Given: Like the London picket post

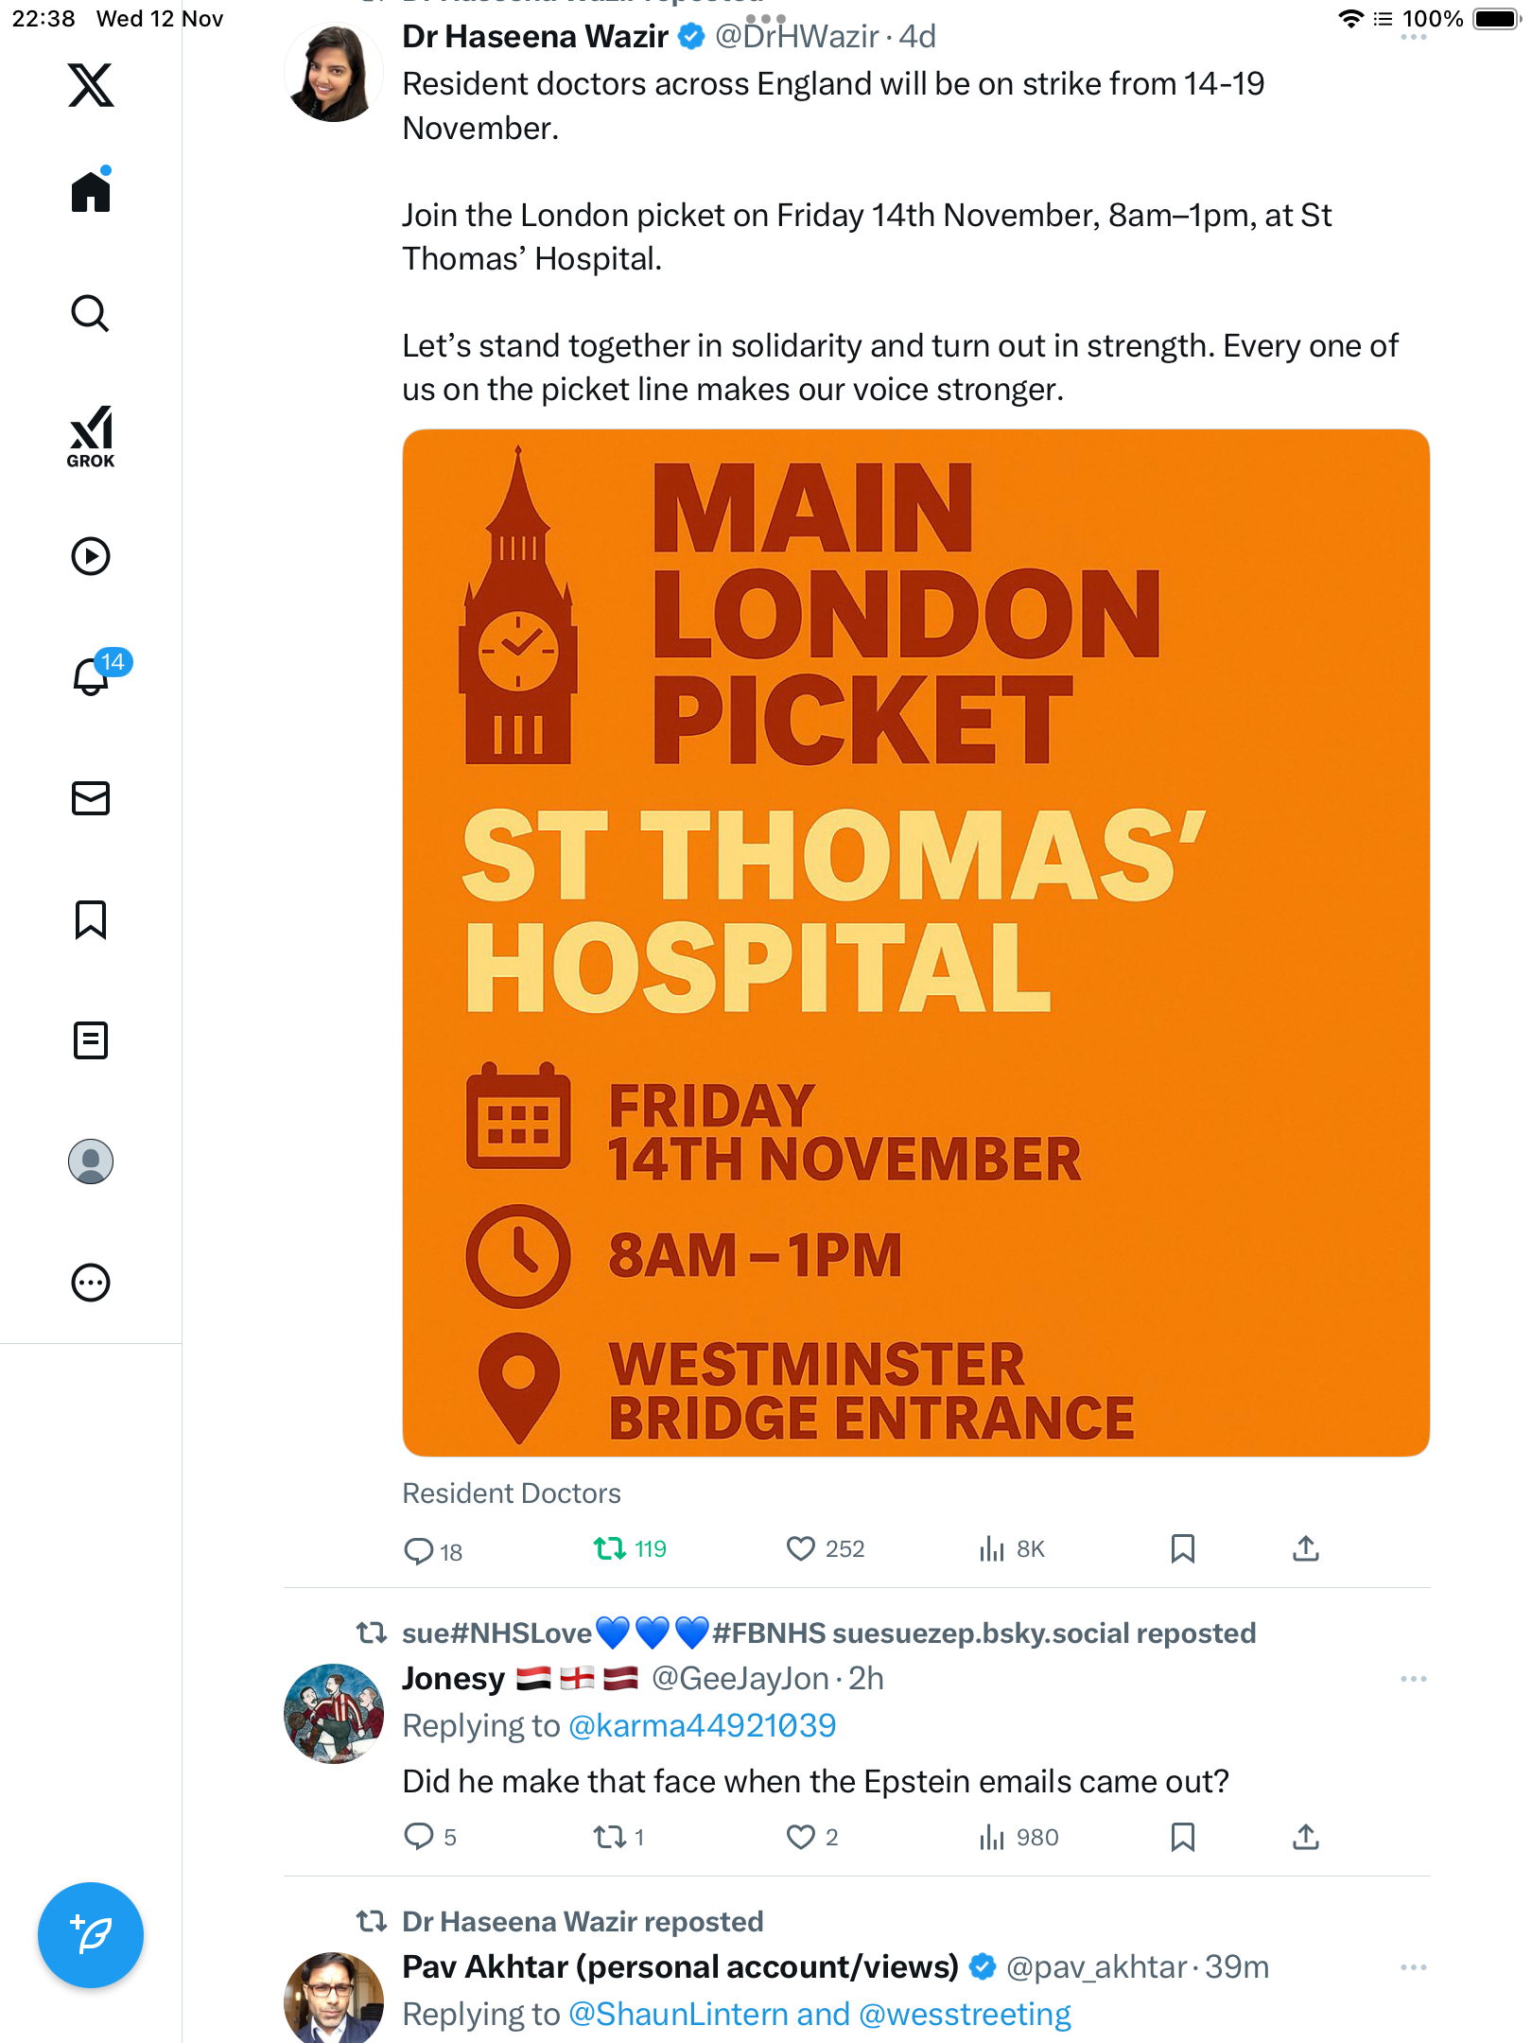Looking at the screenshot, I should pyautogui.click(x=801, y=1548).
